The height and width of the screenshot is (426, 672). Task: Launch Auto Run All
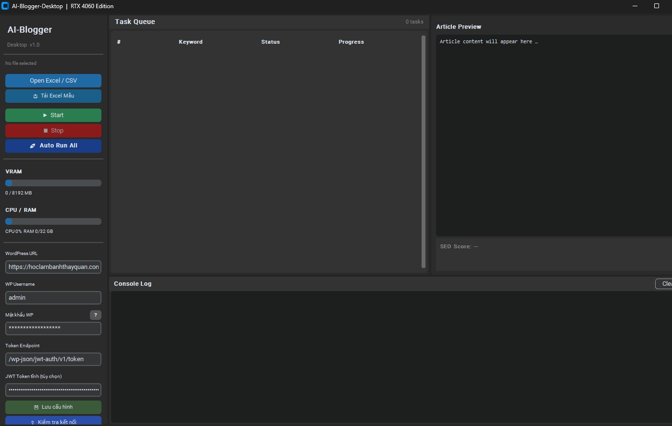click(x=53, y=146)
